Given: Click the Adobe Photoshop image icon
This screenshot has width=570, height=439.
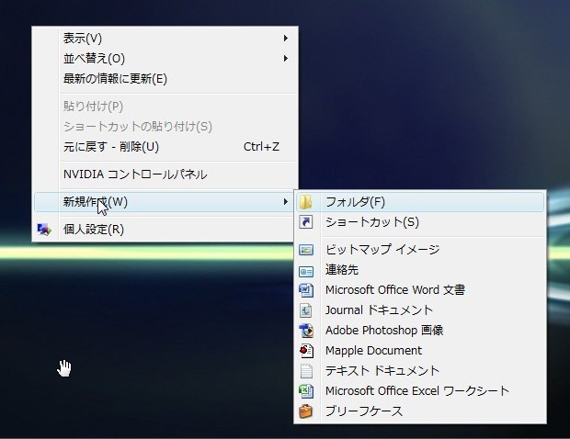Looking at the screenshot, I should (x=306, y=331).
